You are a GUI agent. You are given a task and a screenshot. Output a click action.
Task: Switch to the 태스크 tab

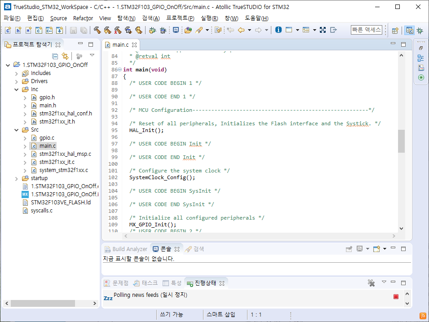pyautogui.click(x=146, y=283)
